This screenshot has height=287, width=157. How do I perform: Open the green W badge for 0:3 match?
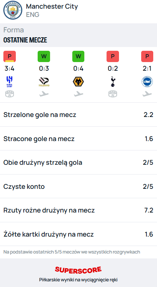pyautogui.click(x=44, y=56)
